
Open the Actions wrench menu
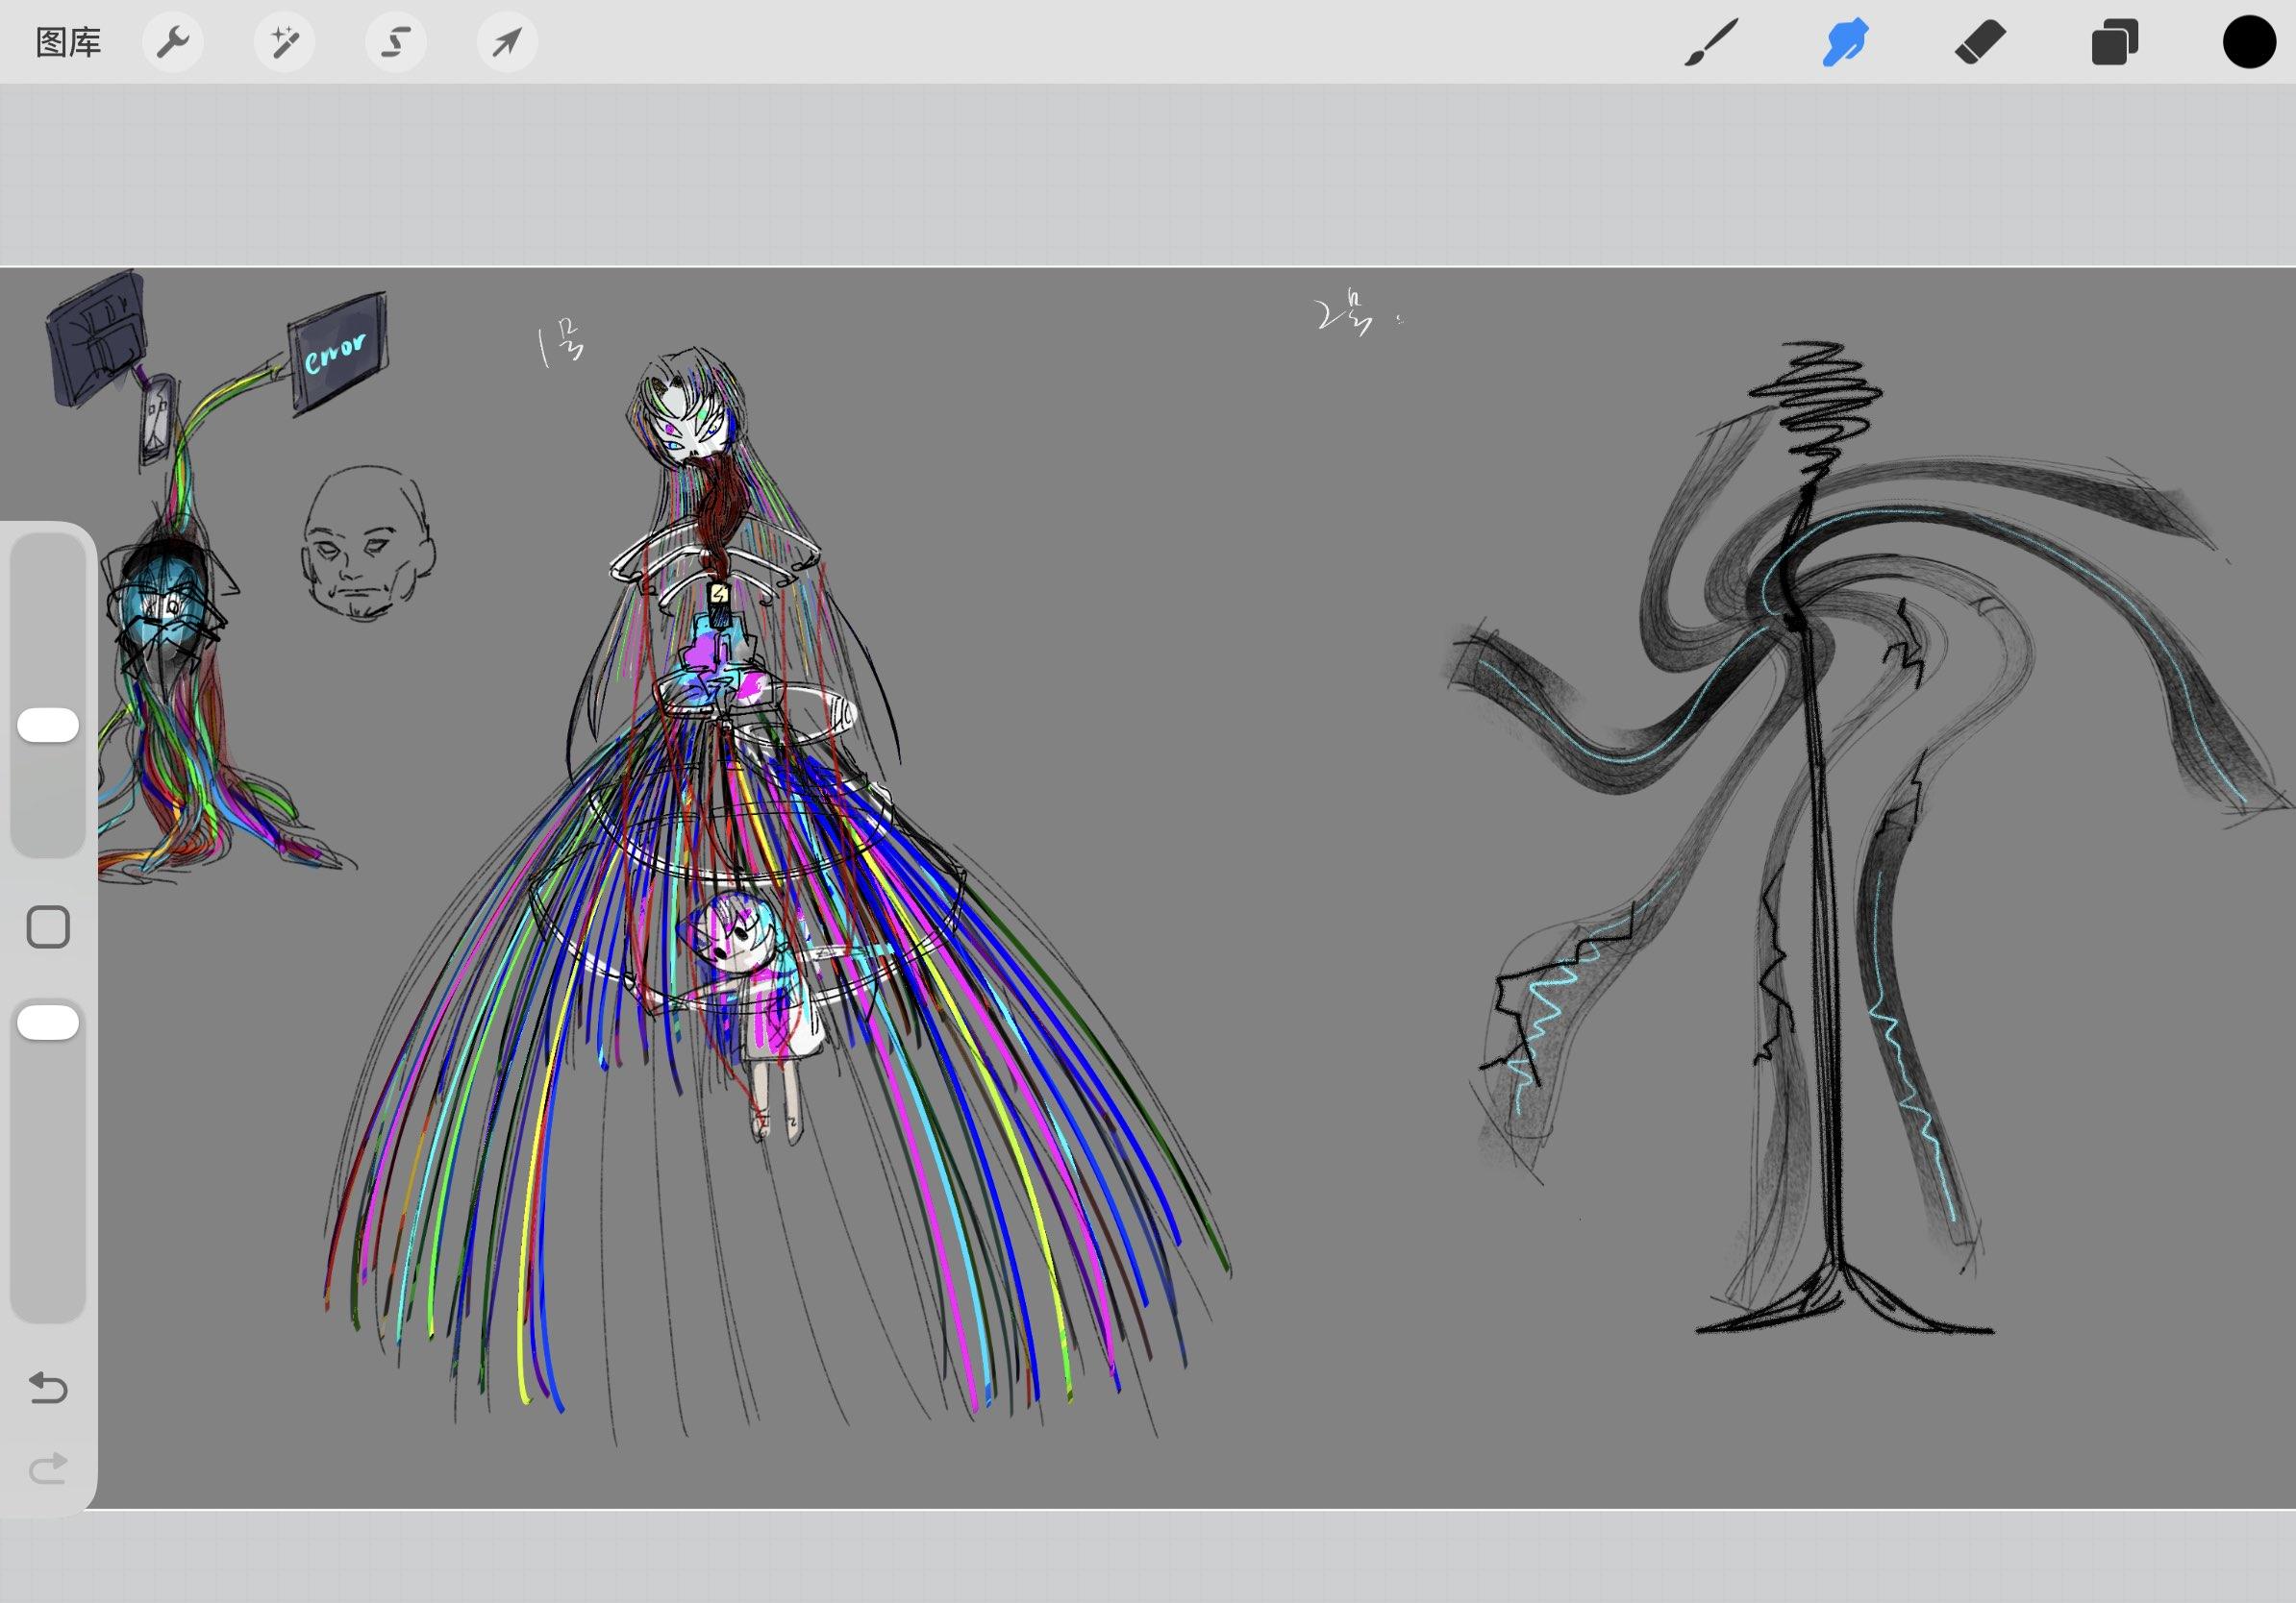173,43
